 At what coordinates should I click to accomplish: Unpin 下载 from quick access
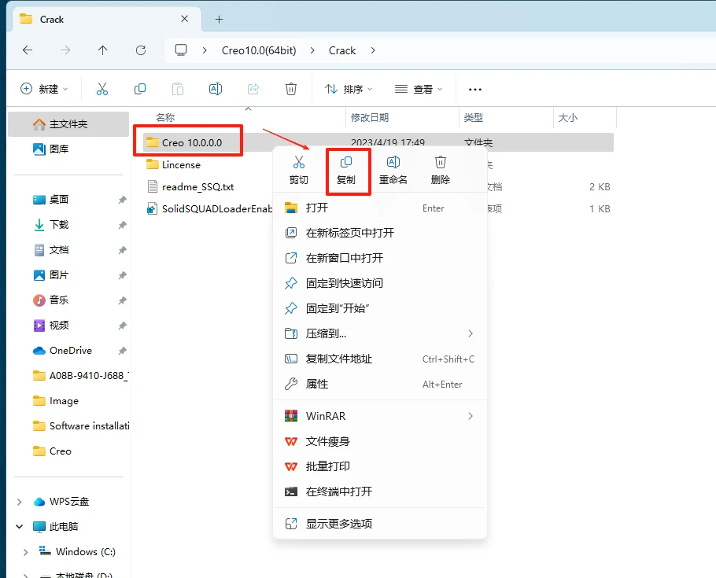(x=123, y=225)
